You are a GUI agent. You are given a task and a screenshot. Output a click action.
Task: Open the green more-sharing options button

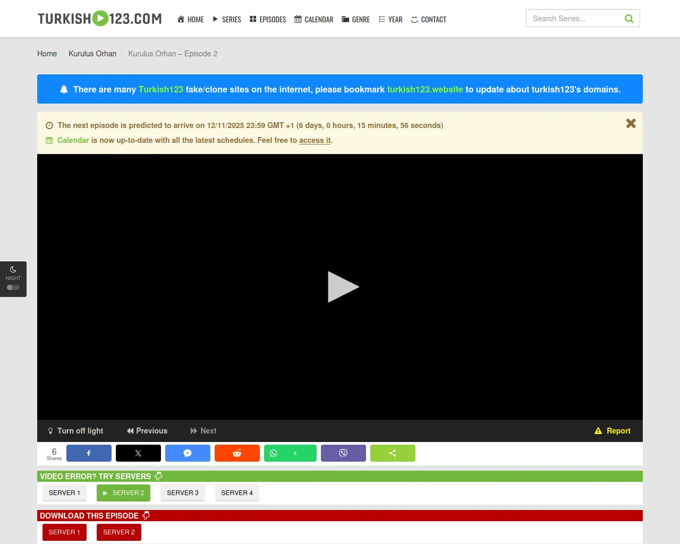coord(393,453)
